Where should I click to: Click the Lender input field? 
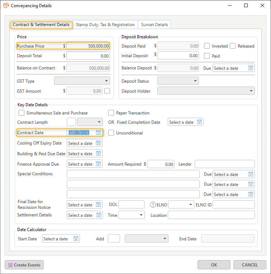click(x=225, y=164)
